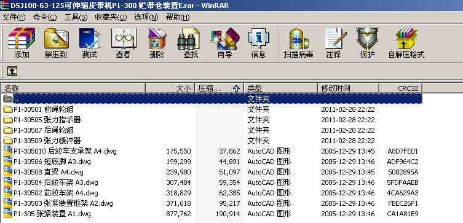Screen dimensions: 463x223
Task: Click folder icon of P1-30509 张力缓冲器
Action: (8, 141)
